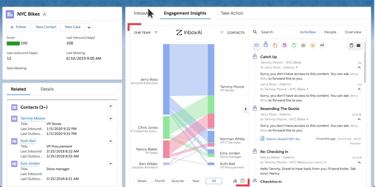Switch to the Details tab
The height and width of the screenshot is (187, 375).
[x=47, y=89]
